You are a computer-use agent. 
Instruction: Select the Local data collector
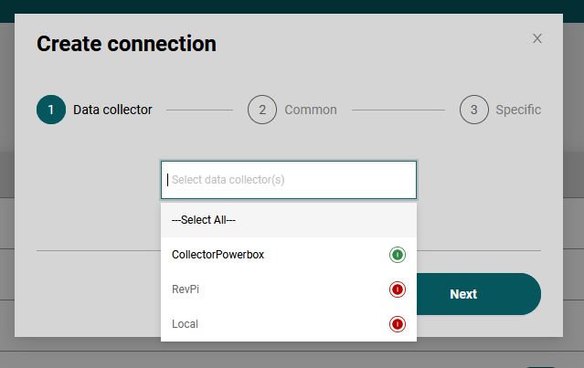coord(185,324)
